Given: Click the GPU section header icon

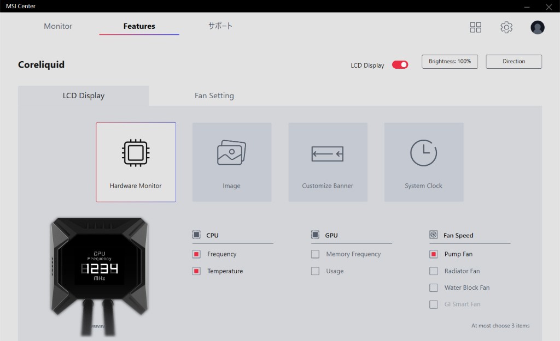Looking at the screenshot, I should (315, 235).
